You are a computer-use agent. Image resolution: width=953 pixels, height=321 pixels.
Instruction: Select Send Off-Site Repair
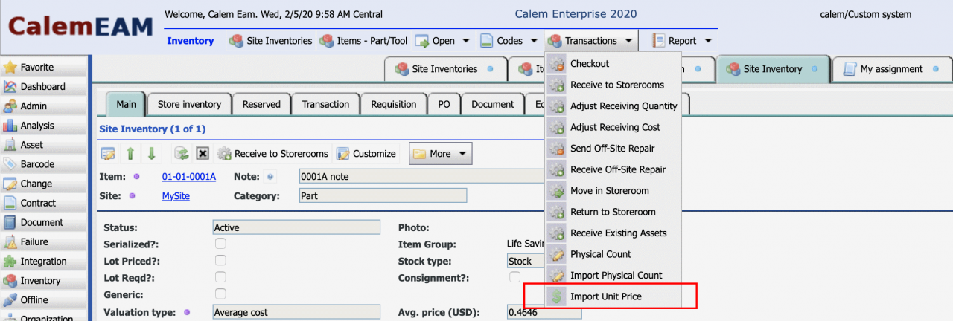coord(613,149)
